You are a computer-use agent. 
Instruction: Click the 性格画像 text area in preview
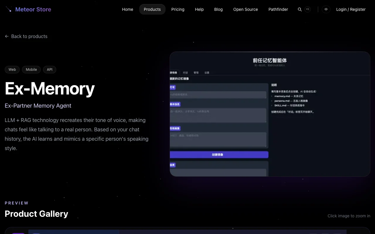coord(218,140)
